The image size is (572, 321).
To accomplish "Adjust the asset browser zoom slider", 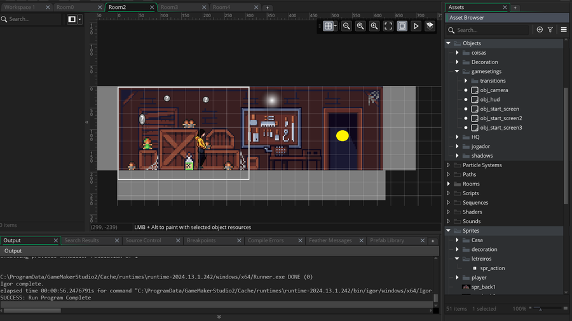I will [540, 308].
